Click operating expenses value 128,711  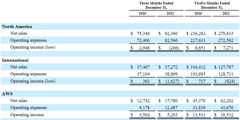(x=226, y=74)
